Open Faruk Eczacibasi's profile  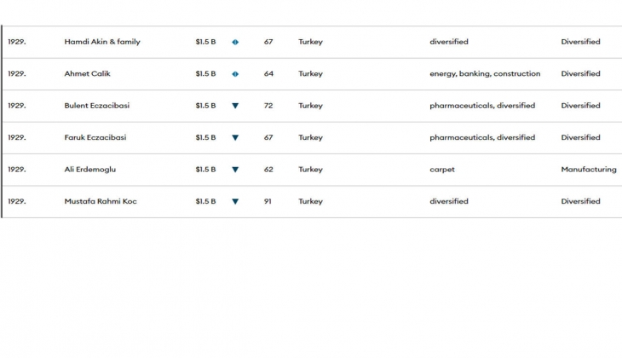point(95,138)
